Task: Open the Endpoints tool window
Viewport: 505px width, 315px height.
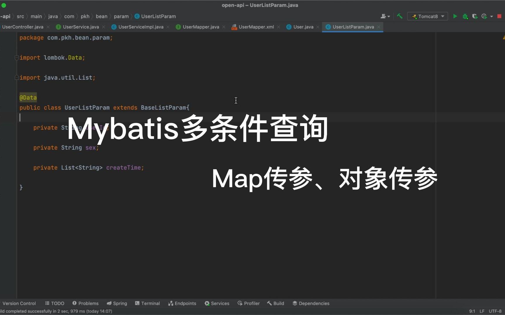Action: [182, 303]
